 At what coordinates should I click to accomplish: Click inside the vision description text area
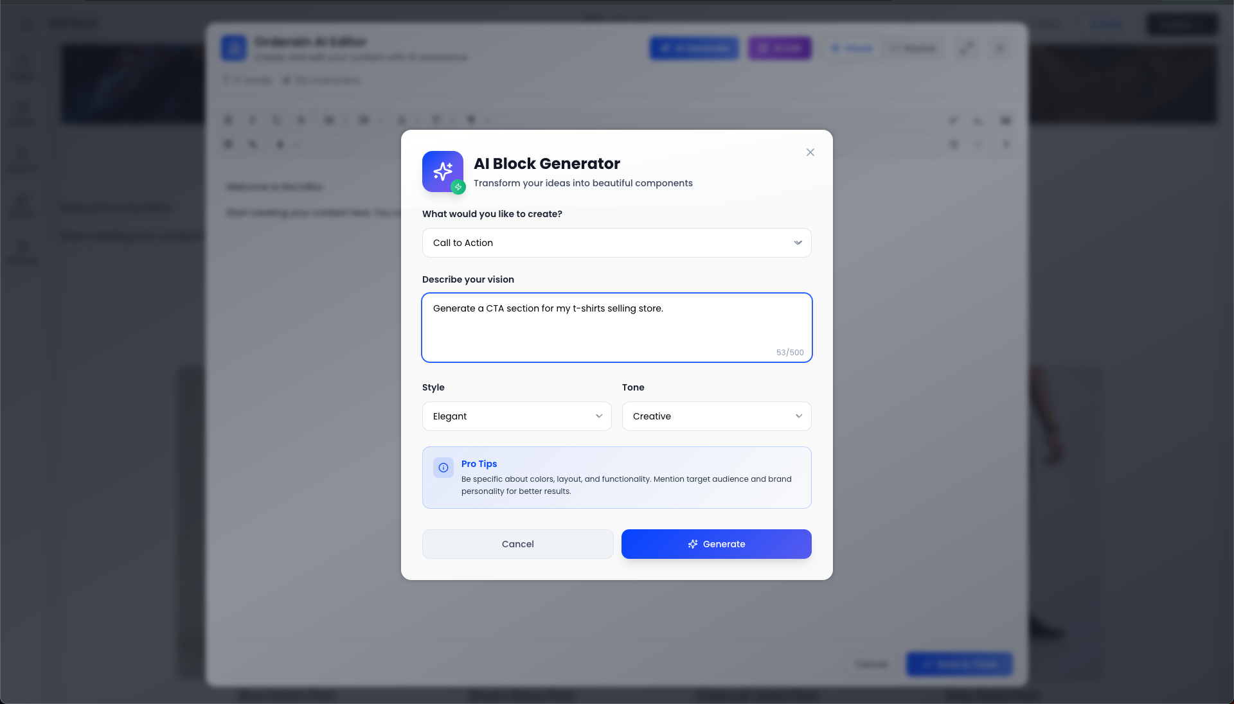click(x=616, y=328)
